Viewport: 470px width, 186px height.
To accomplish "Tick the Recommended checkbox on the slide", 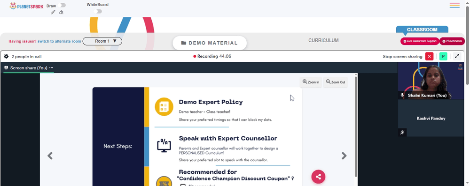I will tap(182, 186).
